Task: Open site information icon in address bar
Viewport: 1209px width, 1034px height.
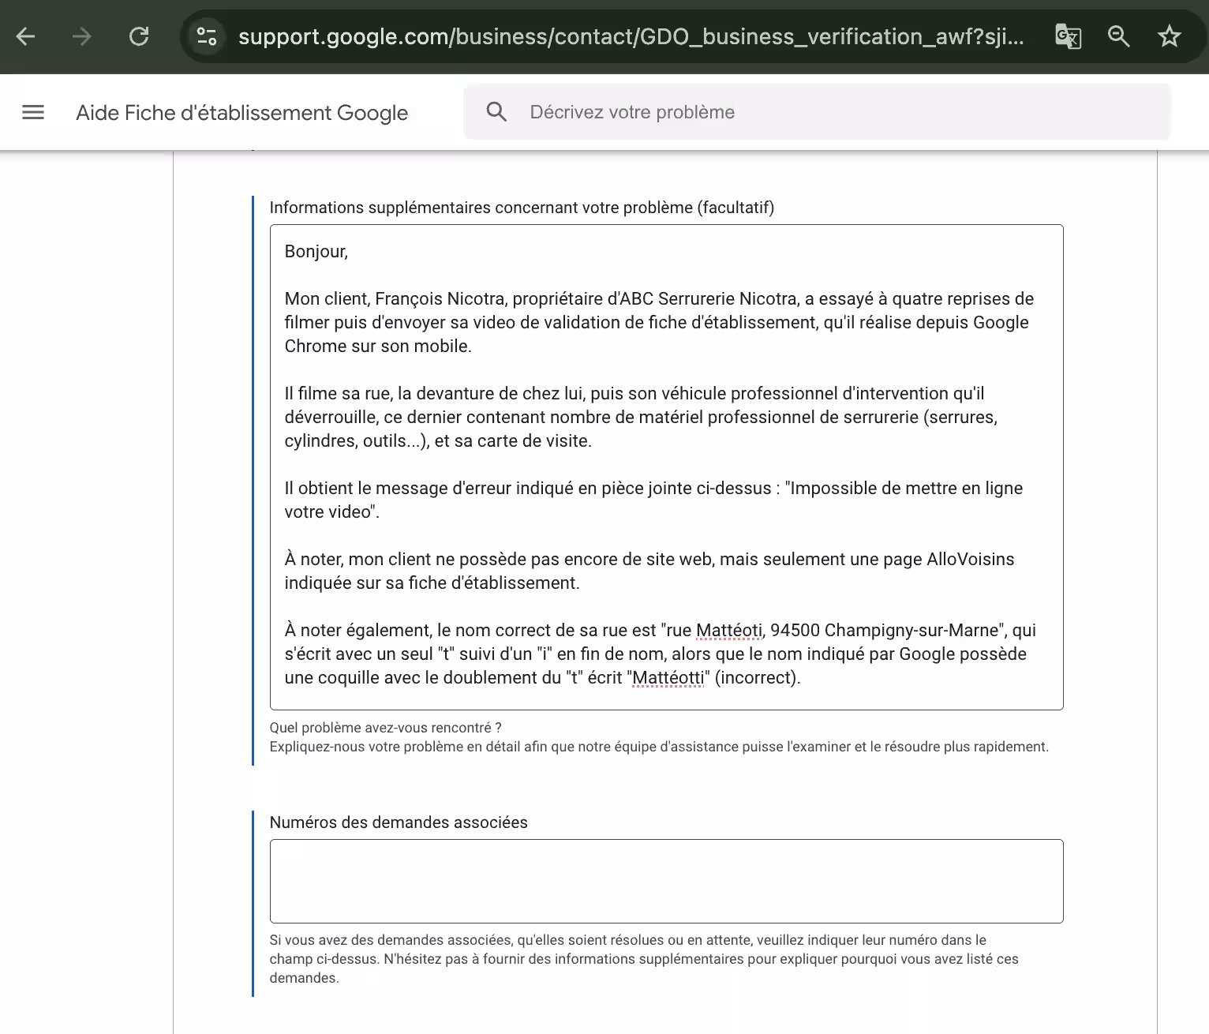Action: (207, 36)
